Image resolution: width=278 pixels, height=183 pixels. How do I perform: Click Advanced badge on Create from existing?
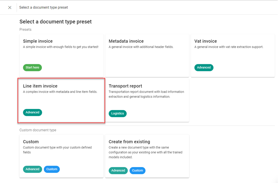click(118, 170)
